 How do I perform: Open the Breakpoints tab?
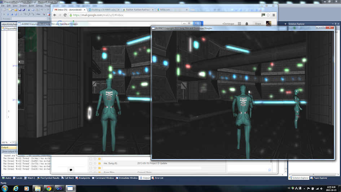[83, 178]
